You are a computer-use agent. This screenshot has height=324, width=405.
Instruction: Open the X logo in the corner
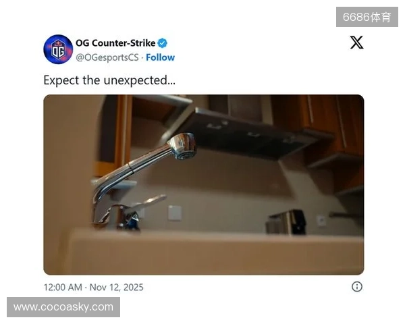pos(356,43)
